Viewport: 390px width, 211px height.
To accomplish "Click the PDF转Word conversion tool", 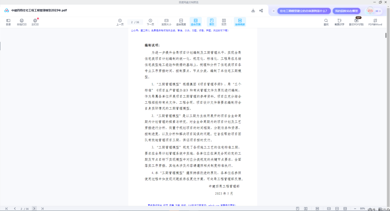I will coord(375,22).
